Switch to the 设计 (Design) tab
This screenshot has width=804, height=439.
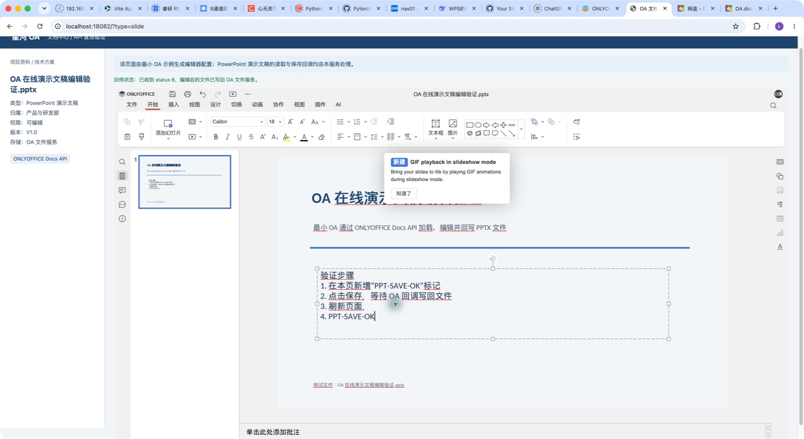coord(216,105)
